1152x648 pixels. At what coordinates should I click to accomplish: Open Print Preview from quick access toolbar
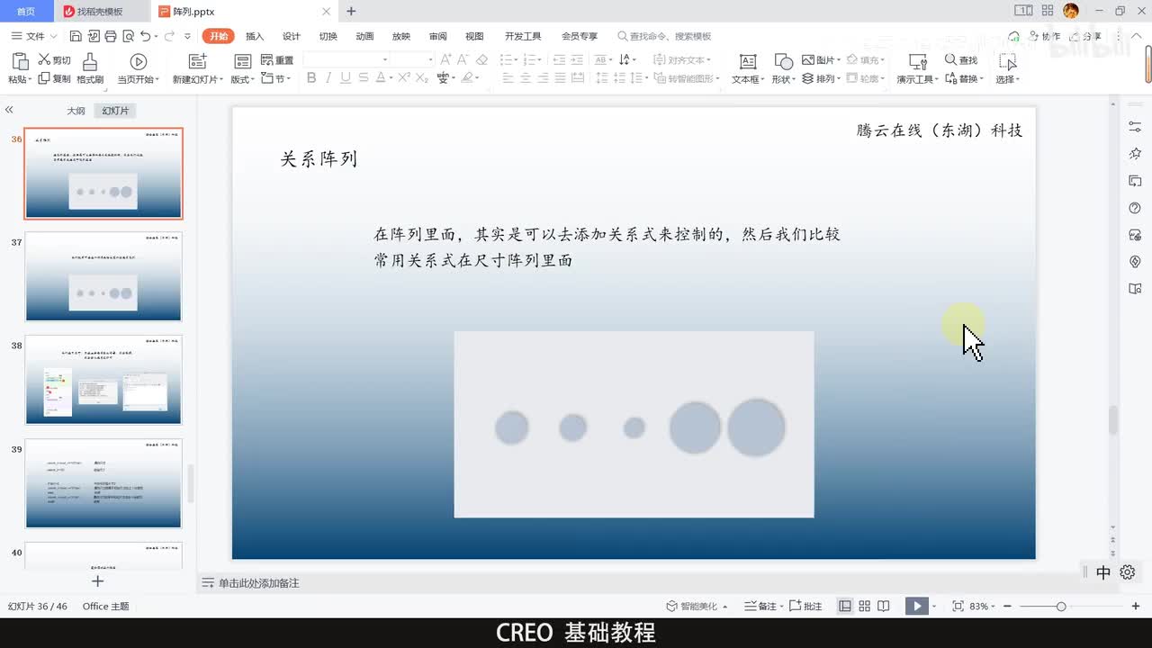point(127,36)
